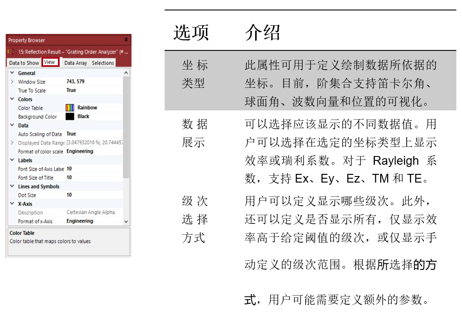Select the Background Color property label
This screenshot has height=316, width=462.
point(37,117)
